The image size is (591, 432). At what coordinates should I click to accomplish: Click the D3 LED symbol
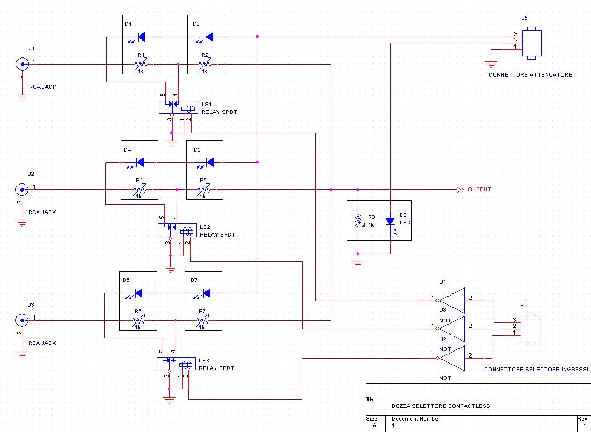click(391, 226)
